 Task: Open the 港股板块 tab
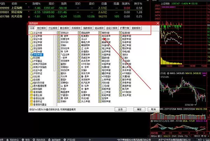[136, 28]
